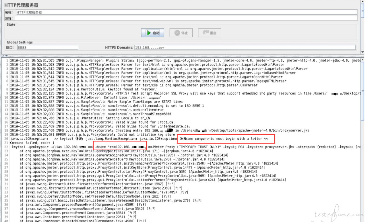Select the log line Parser for text/vnd.wap.wml
The width and height of the screenshot is (365, 222).
(x=148, y=81)
